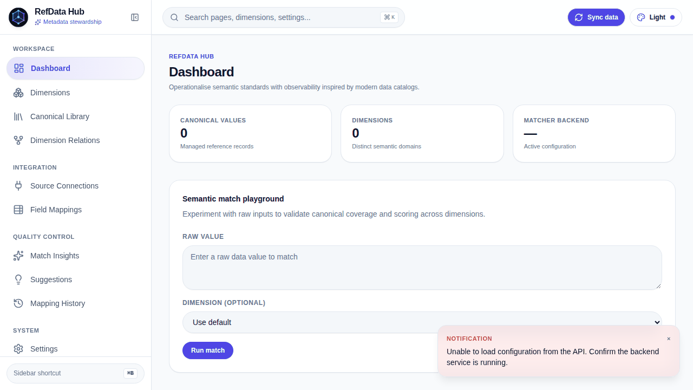Click the RefData Hub cube logo

(x=18, y=17)
